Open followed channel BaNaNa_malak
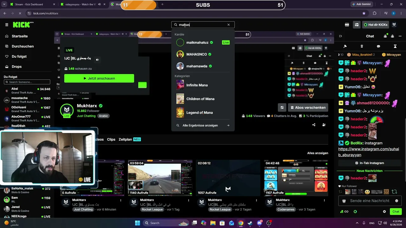This screenshot has width=406, height=228. point(27,190)
